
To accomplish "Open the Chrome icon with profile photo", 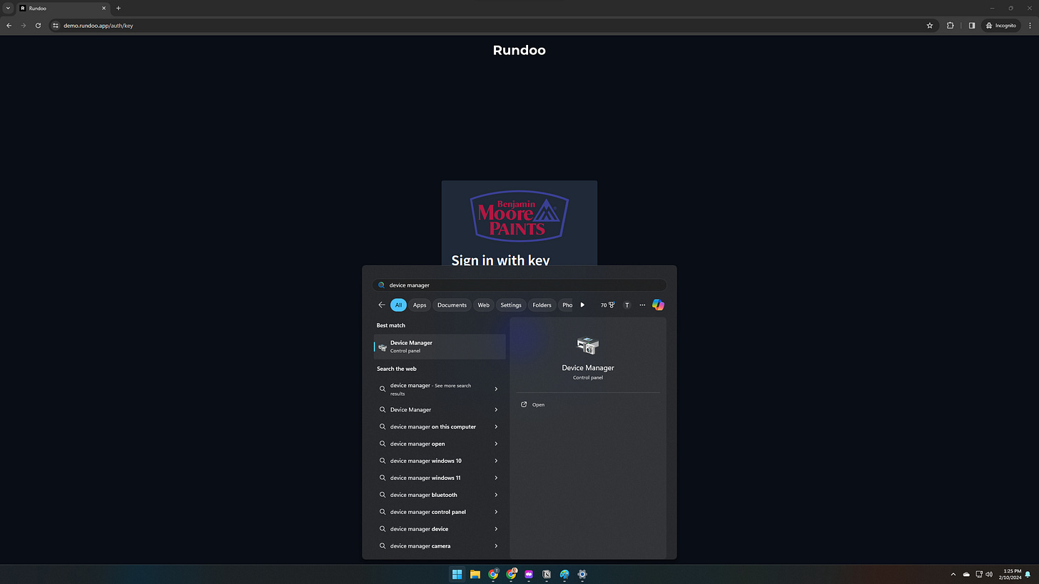I will 511,574.
